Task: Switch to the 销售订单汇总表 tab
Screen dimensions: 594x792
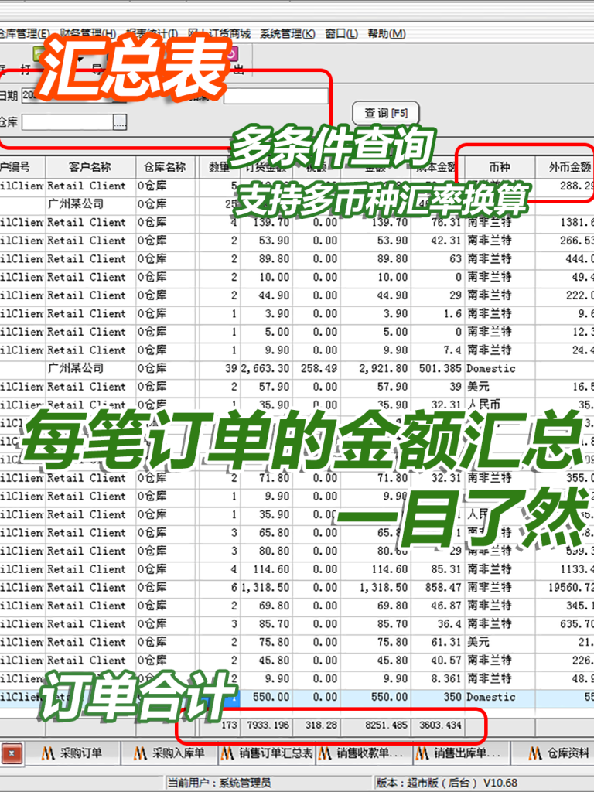Action: 268,753
